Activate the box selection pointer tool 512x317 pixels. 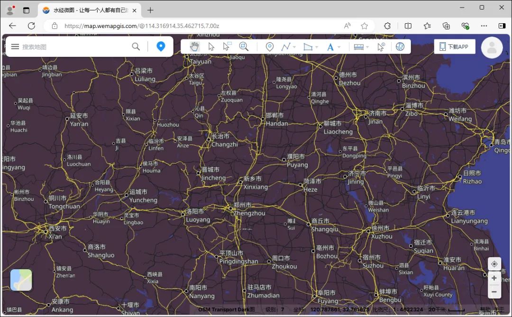tap(227, 47)
